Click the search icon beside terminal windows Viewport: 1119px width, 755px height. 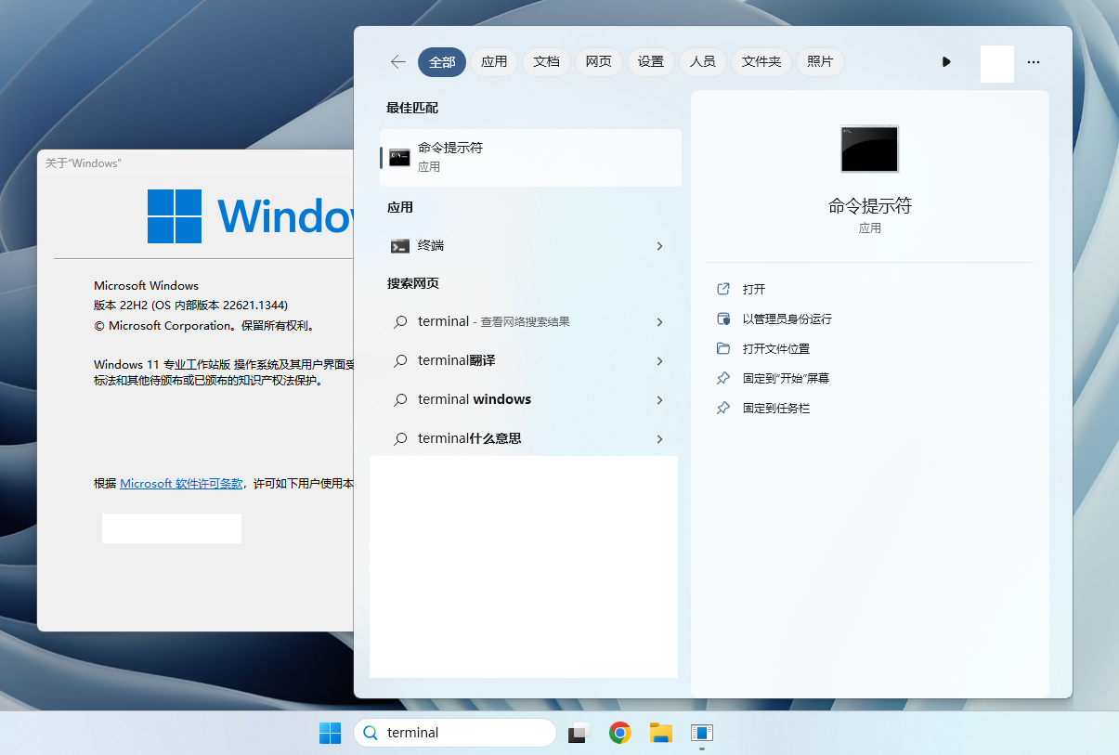400,400
